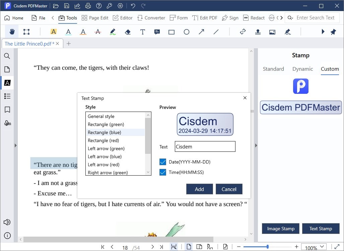Switch to the Page Edit tab

pos(95,18)
